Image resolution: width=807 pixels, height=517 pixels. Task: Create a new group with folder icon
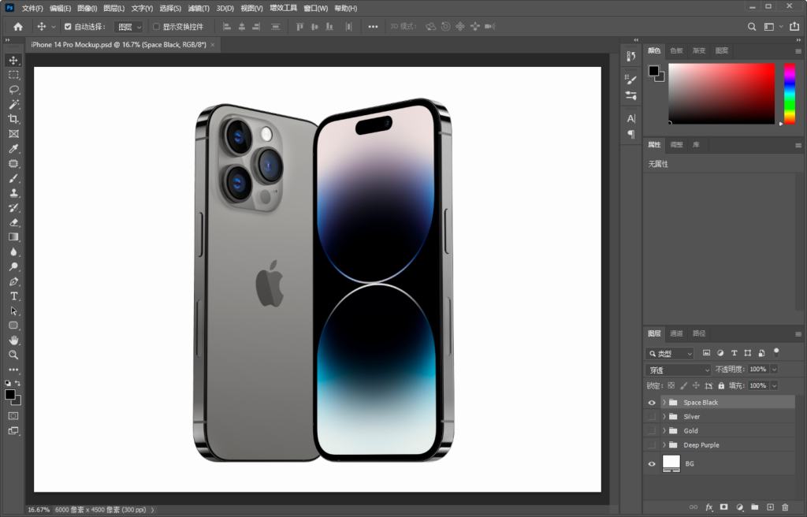click(x=754, y=508)
